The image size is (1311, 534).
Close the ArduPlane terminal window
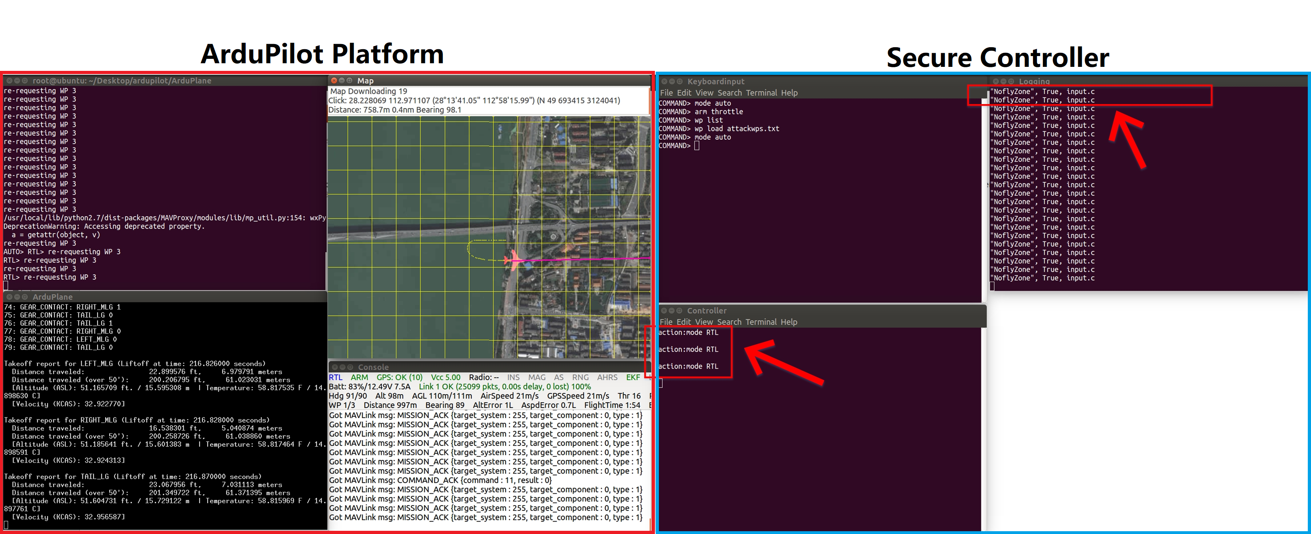tap(9, 297)
